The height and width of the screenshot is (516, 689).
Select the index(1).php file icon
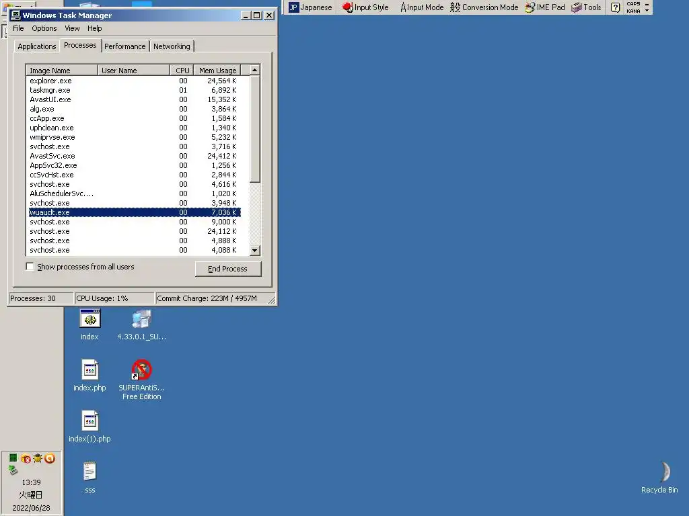[89, 427]
